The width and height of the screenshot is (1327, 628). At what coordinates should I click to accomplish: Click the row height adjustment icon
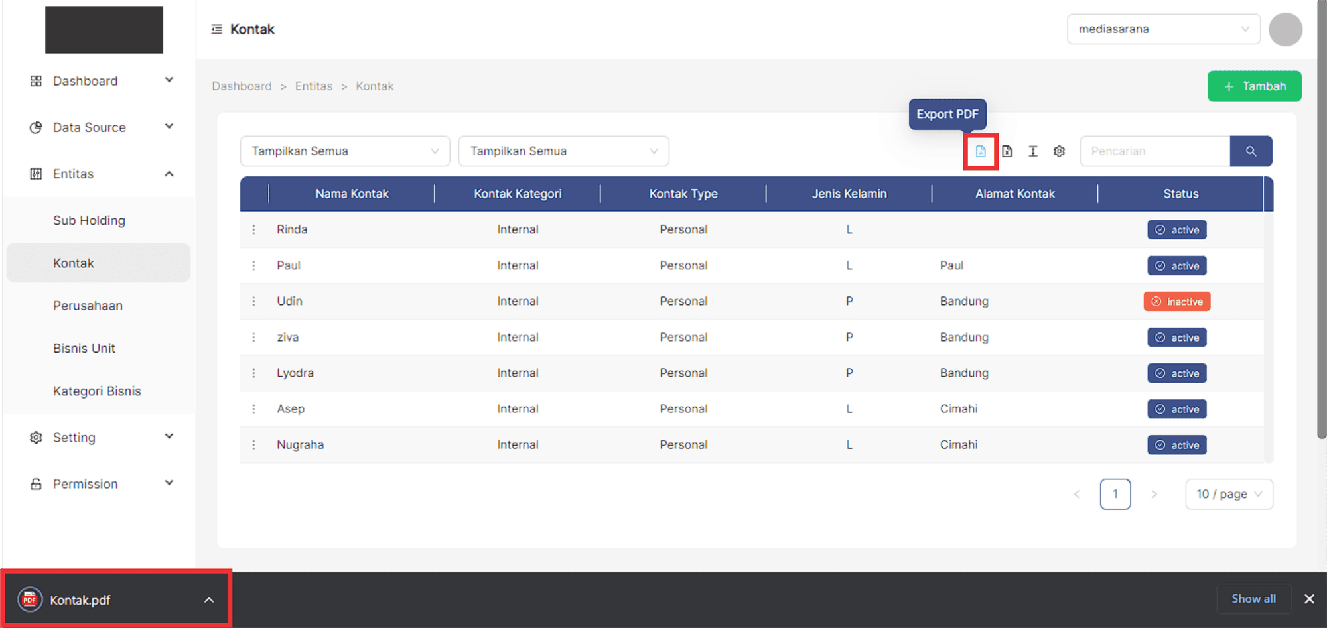(x=1032, y=151)
